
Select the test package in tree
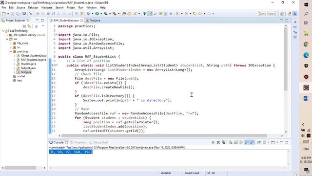[19, 80]
